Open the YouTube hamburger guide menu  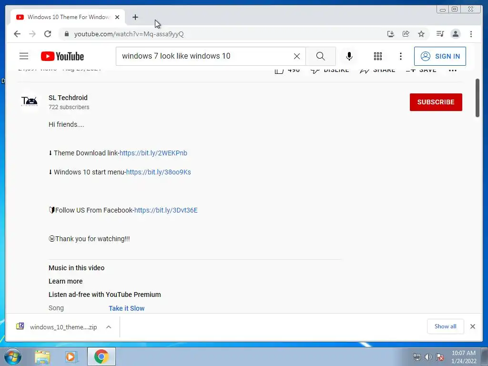(x=24, y=56)
